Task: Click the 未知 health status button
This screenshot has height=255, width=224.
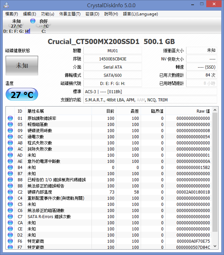Action: [x=22, y=66]
